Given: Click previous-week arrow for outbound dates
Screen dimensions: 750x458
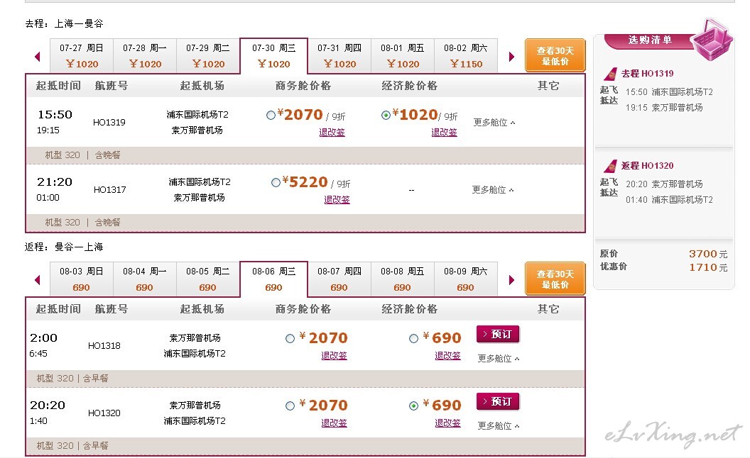Looking at the screenshot, I should (x=38, y=57).
